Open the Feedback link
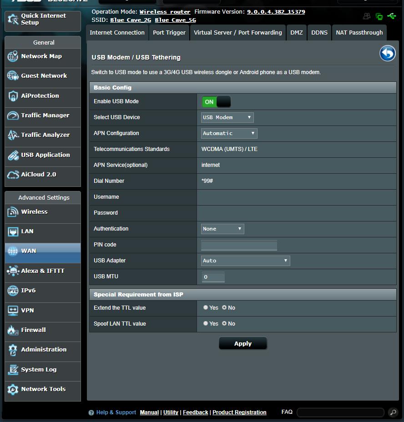Viewport: 404px width, 422px height. point(196,412)
